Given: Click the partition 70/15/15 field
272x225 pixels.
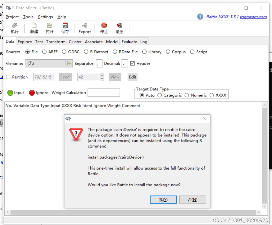Looking at the screenshot, I should point(43,77).
